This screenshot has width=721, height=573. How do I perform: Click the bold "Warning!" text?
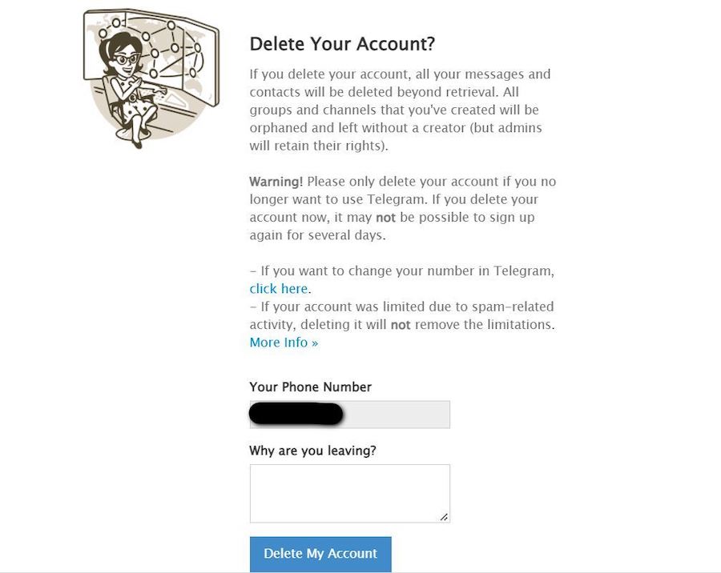(x=276, y=182)
